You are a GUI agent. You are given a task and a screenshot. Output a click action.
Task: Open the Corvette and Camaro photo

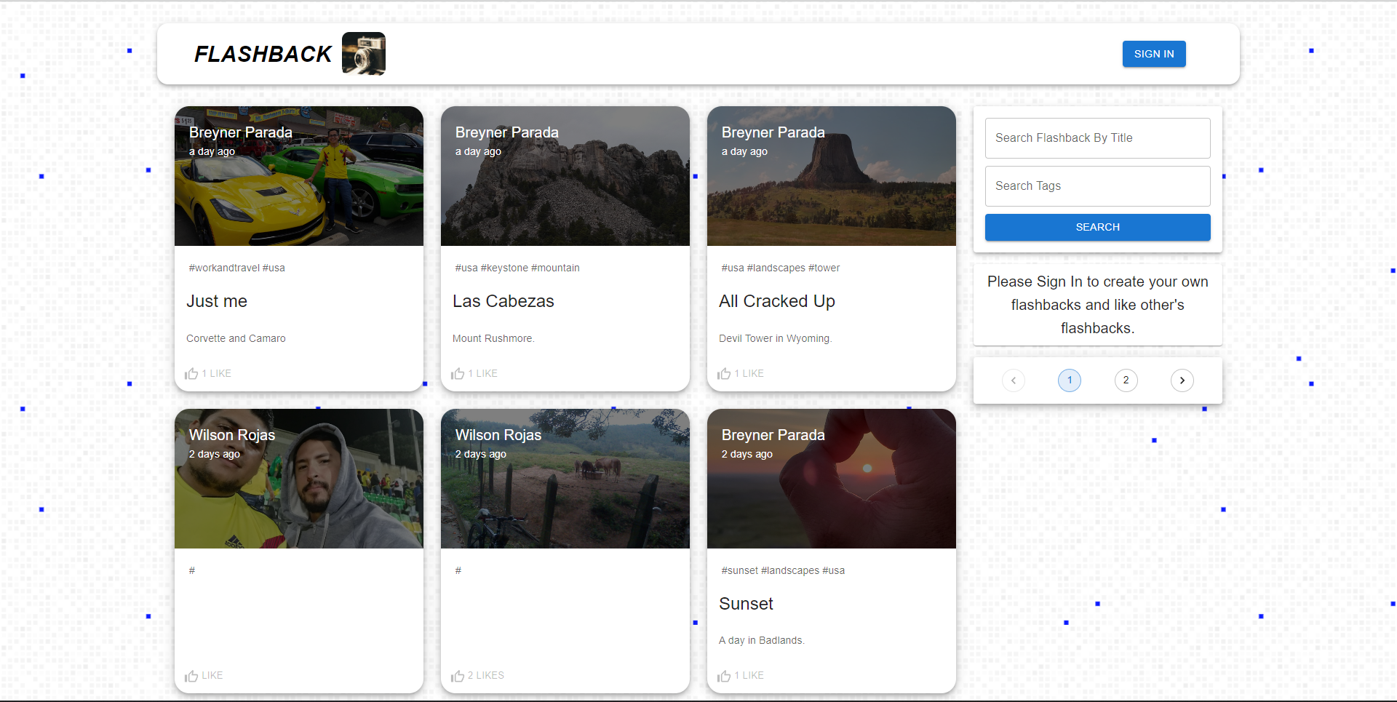pyautogui.click(x=299, y=176)
